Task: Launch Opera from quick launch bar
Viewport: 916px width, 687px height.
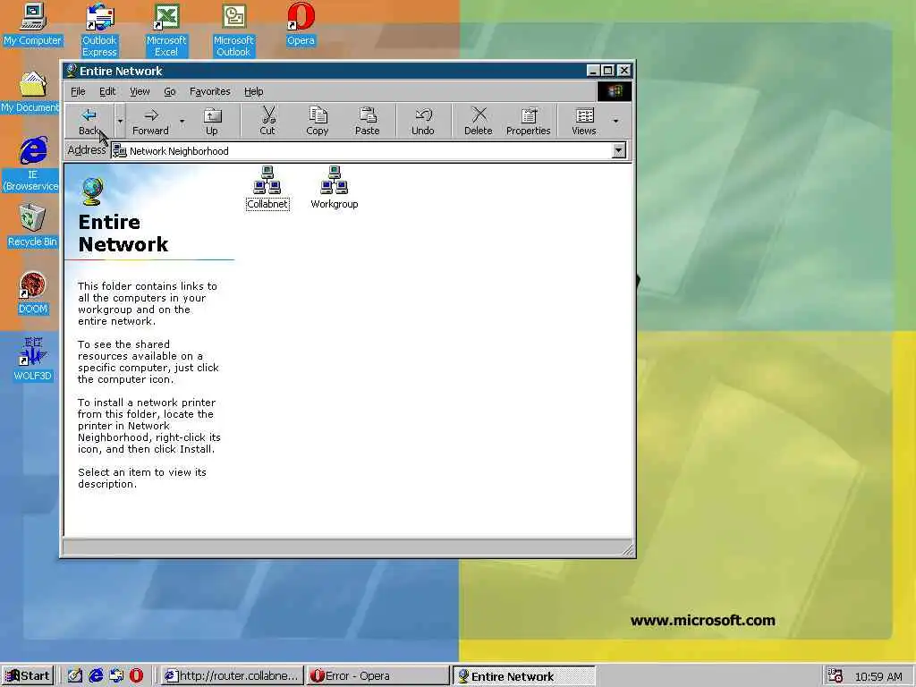Action: tap(136, 676)
